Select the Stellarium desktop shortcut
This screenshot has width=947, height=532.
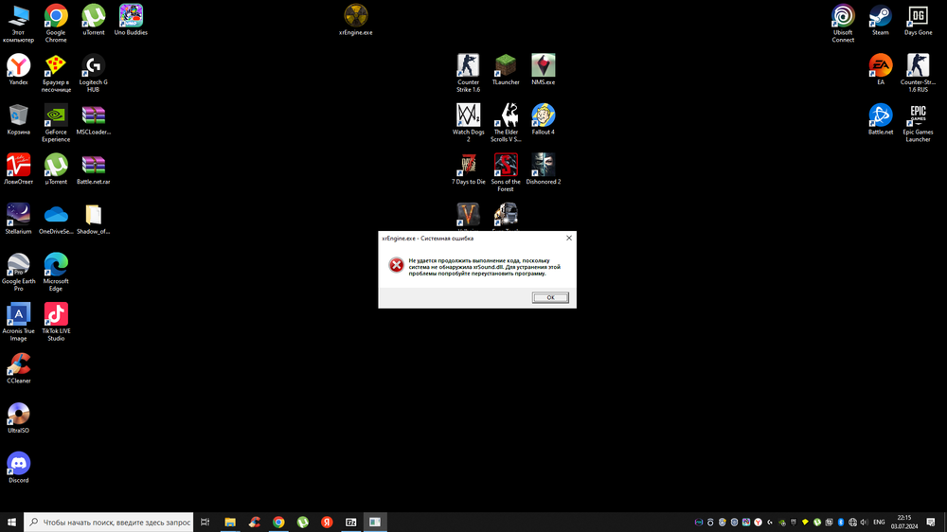(19, 218)
